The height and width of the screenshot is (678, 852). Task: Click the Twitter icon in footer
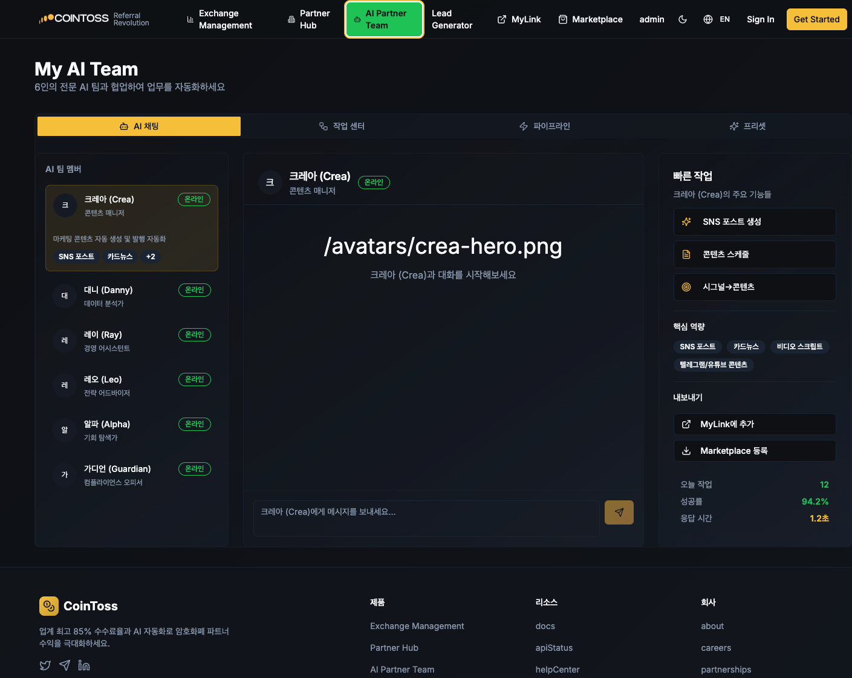45,665
